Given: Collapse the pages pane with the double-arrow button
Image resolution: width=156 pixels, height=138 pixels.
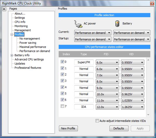Looking at the screenshot, I should 4,9.
